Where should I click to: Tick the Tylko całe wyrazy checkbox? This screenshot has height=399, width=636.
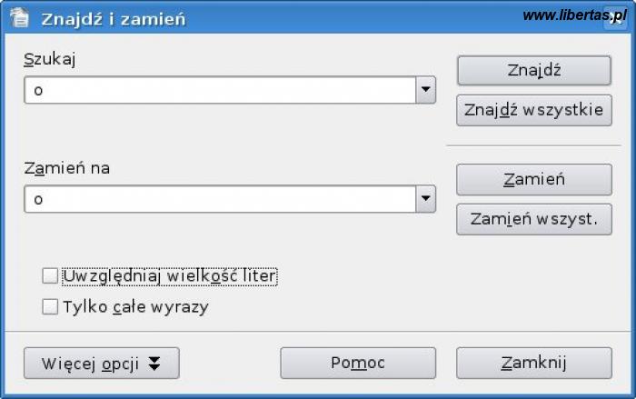(x=50, y=307)
